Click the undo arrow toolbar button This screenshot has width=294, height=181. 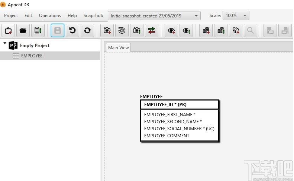pyautogui.click(x=72, y=30)
